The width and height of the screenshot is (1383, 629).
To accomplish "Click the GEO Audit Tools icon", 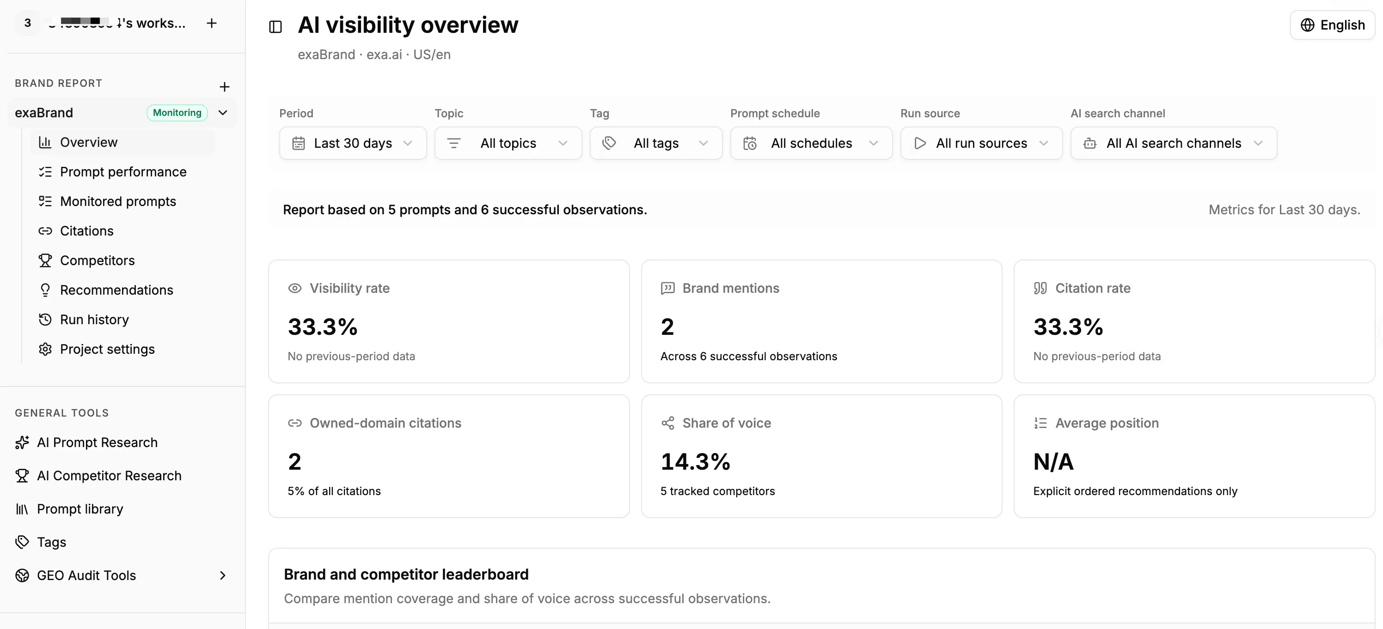I will click(x=22, y=575).
